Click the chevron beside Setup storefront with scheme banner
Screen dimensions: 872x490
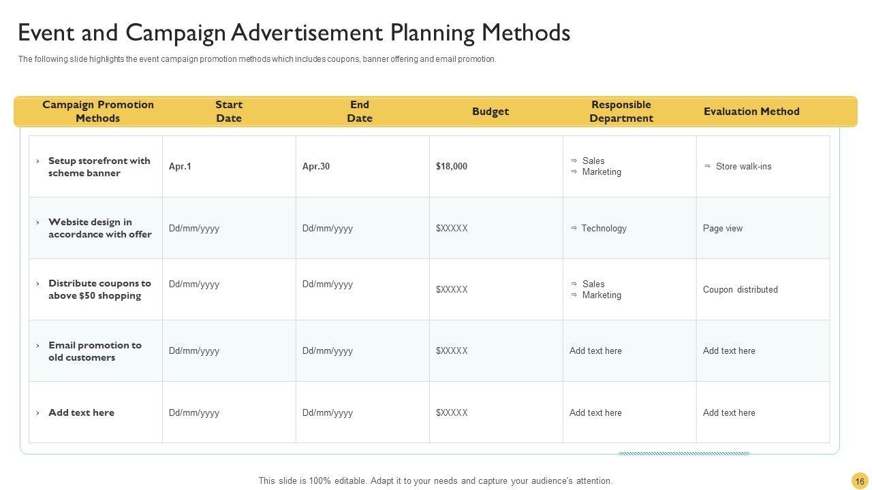tap(37, 161)
